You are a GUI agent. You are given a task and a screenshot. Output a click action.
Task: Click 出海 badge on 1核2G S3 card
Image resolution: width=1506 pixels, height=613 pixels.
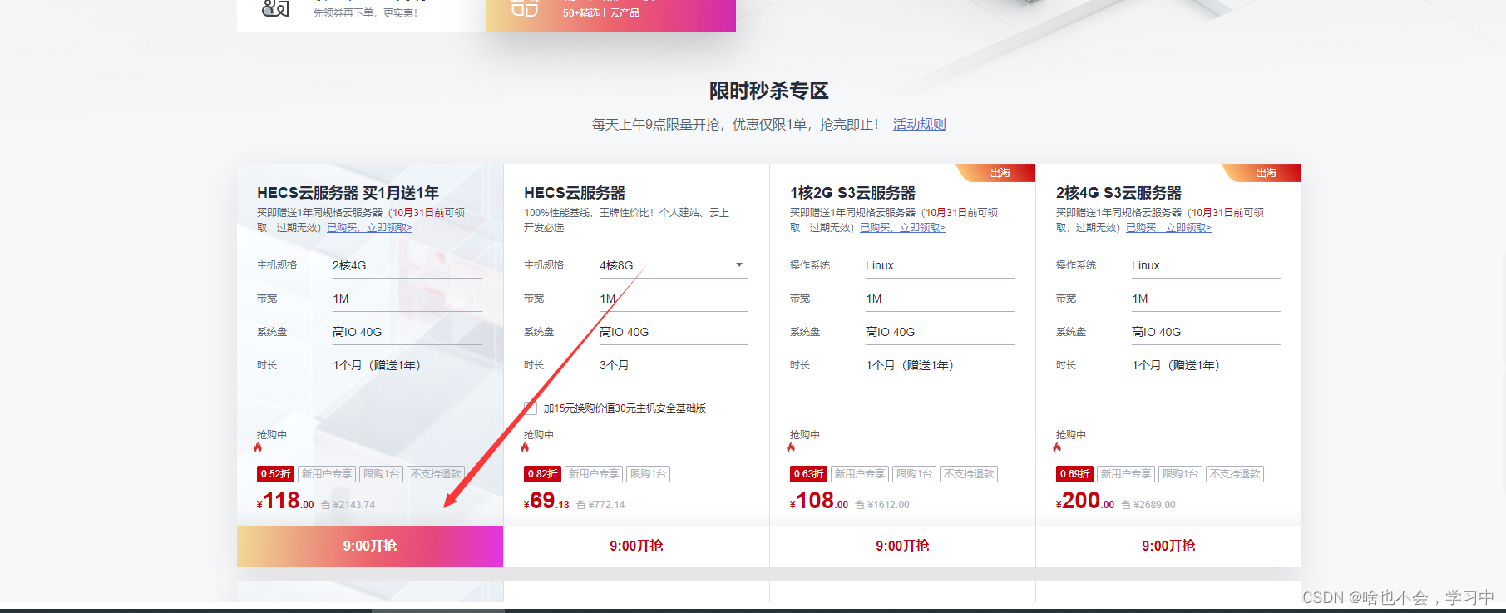point(998,173)
